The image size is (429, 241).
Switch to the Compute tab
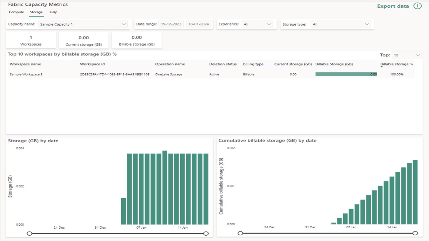point(16,12)
